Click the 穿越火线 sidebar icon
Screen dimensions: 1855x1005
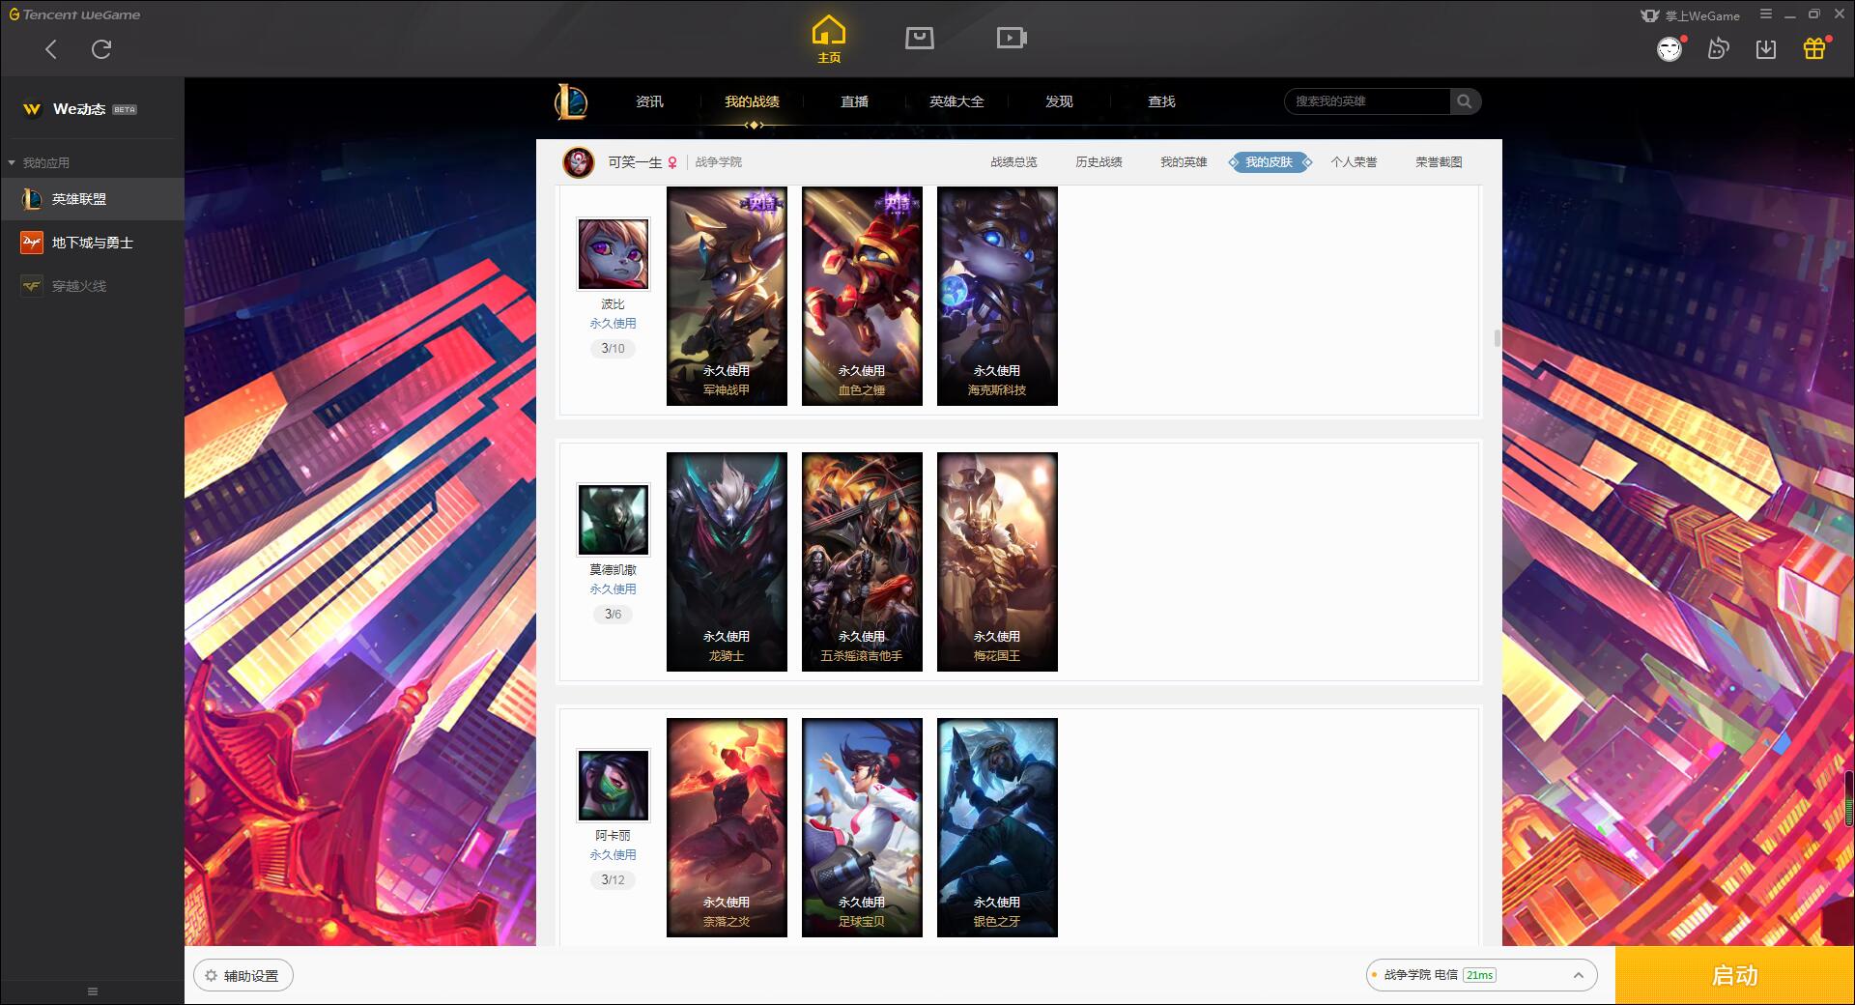pyautogui.click(x=32, y=286)
